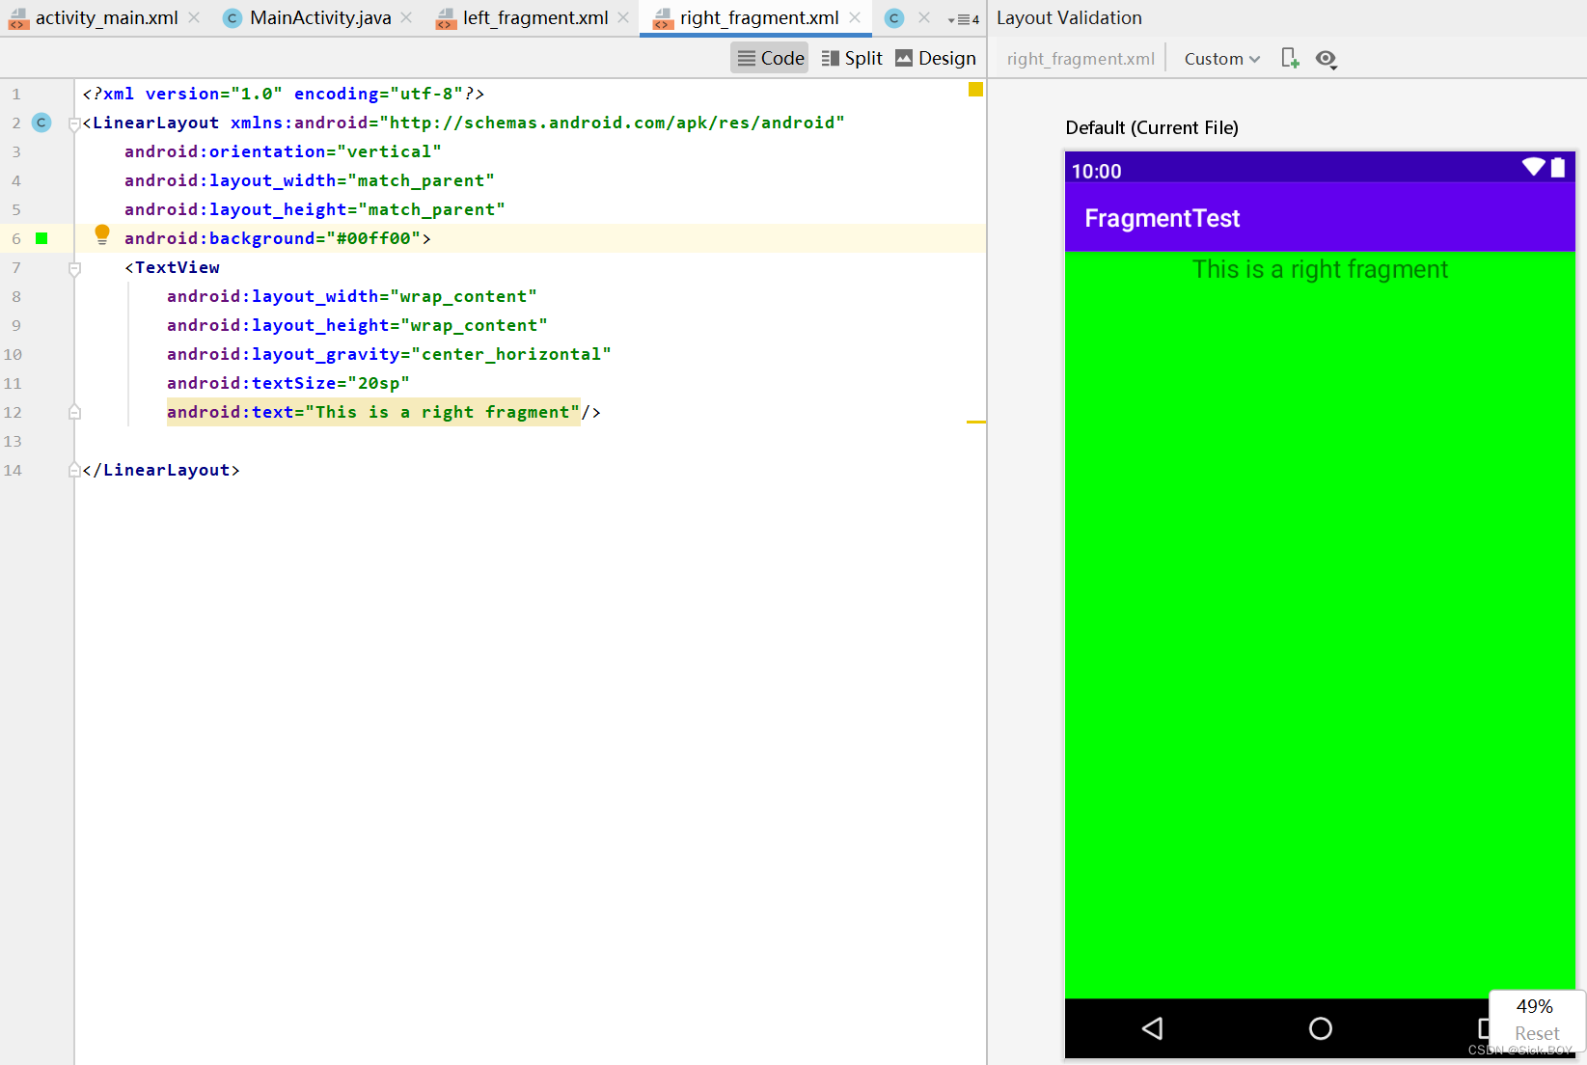Click the class icon on the MainActivity.java tab

[232, 17]
